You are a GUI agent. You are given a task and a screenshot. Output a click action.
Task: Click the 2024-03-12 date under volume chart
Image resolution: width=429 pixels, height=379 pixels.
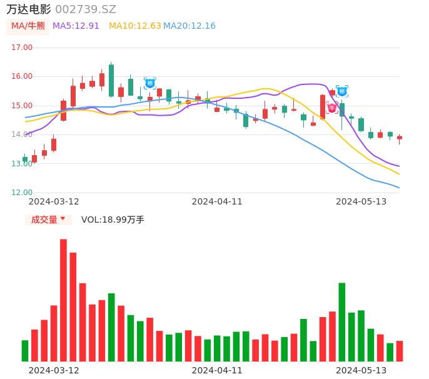point(54,370)
